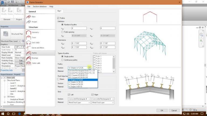Select the Bracings icon
Image resolution: width=207 pixels, height=116 pixels.
[29, 58]
